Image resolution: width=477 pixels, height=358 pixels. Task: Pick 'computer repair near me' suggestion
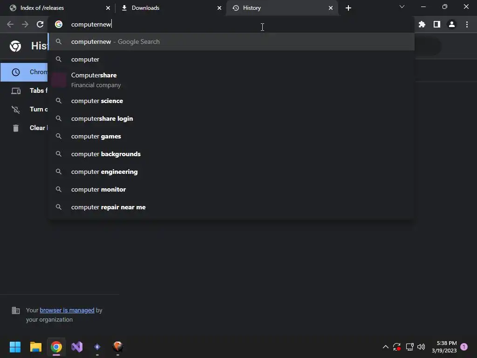(x=232, y=207)
